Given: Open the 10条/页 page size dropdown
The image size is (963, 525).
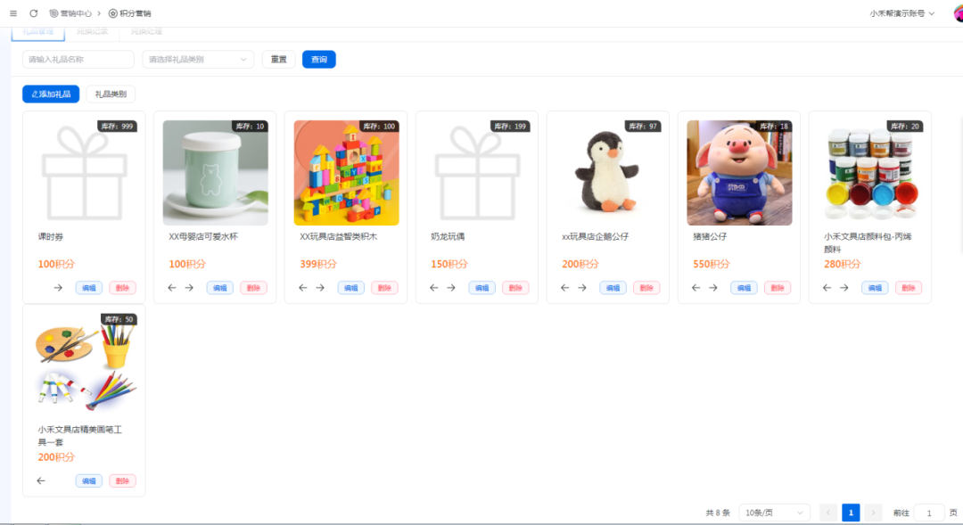Looking at the screenshot, I should [x=774, y=513].
